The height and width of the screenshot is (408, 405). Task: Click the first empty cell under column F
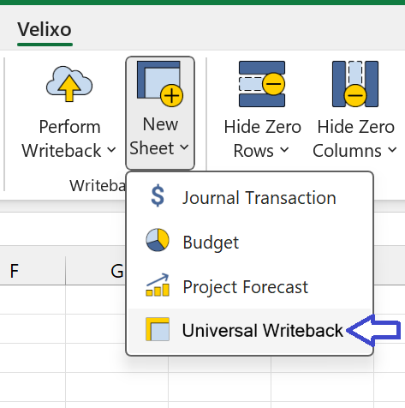tap(33, 299)
